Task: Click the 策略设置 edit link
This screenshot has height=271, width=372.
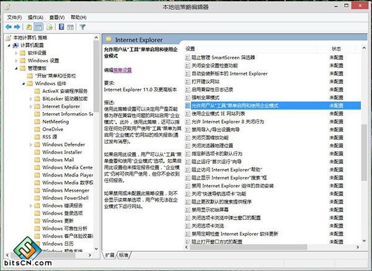Action: tap(122, 70)
